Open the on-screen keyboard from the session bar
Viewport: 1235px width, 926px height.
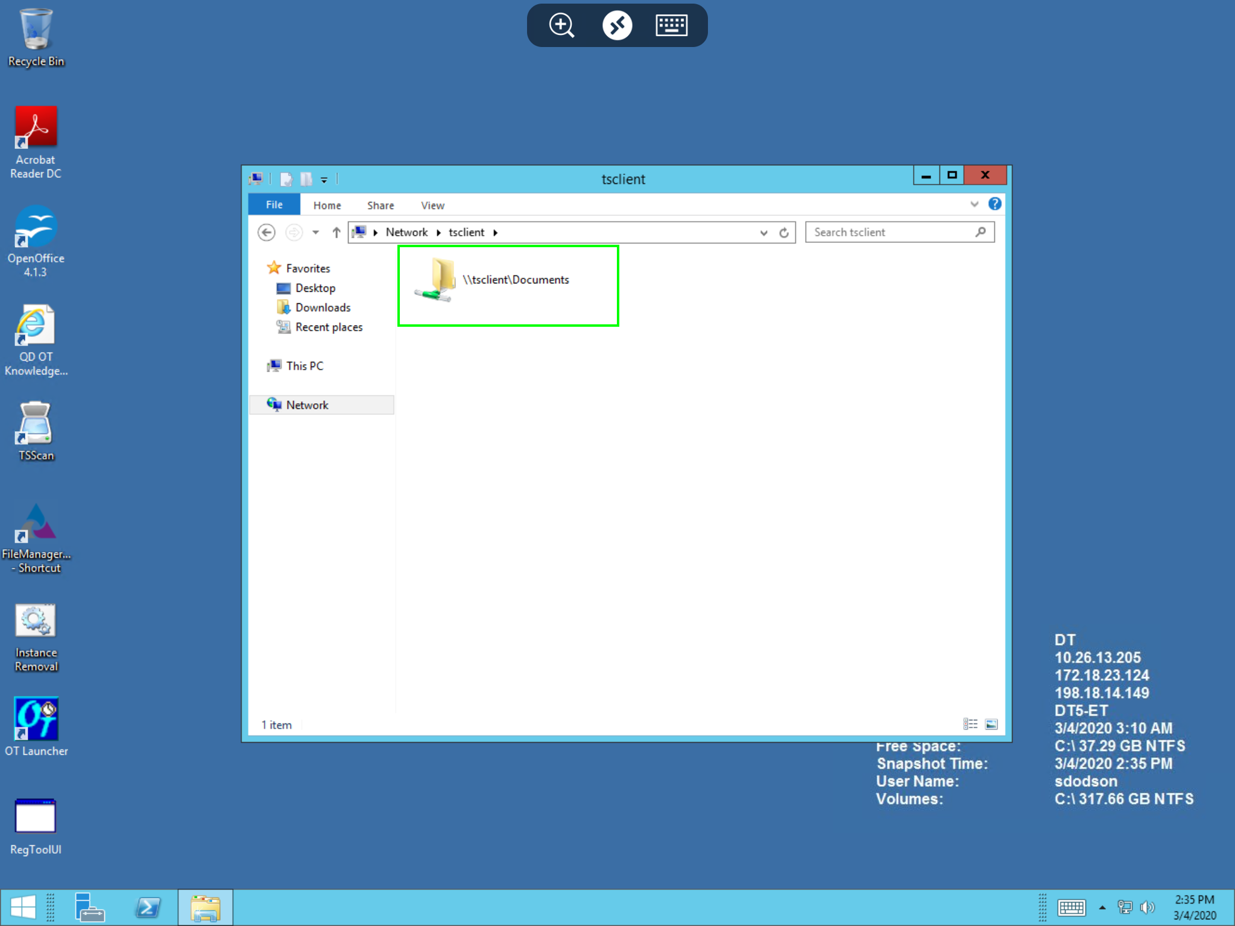click(x=671, y=25)
